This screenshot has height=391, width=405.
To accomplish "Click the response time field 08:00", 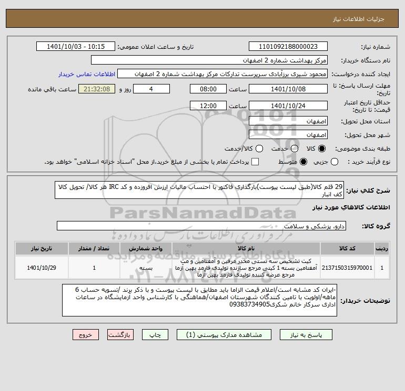I will click(208, 89).
